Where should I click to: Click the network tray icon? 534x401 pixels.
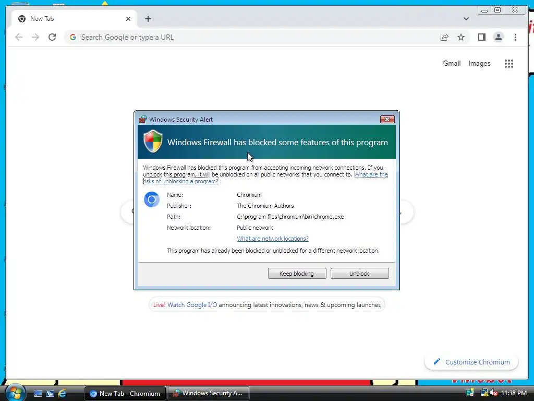pos(484,393)
